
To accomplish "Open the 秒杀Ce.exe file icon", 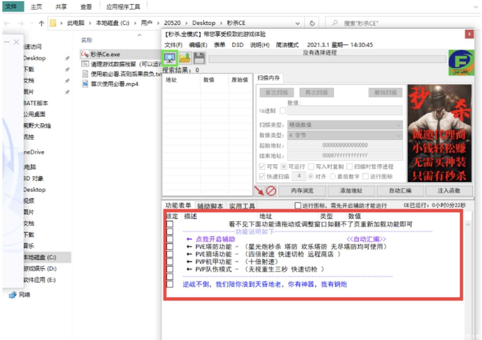I will [x=85, y=54].
